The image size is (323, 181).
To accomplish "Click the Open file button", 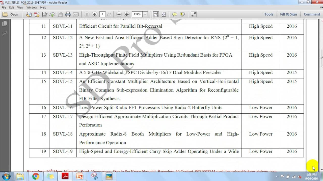I will click(11, 14).
